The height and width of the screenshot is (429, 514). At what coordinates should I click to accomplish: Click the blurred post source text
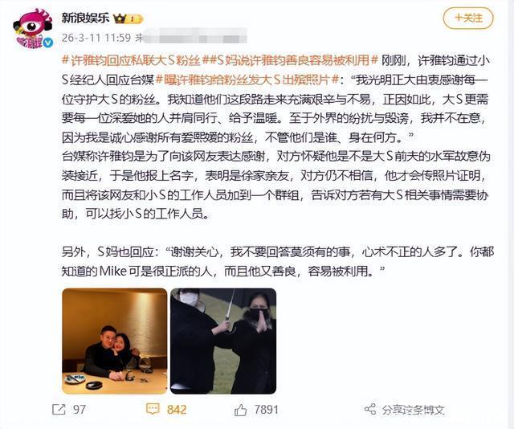(x=192, y=36)
